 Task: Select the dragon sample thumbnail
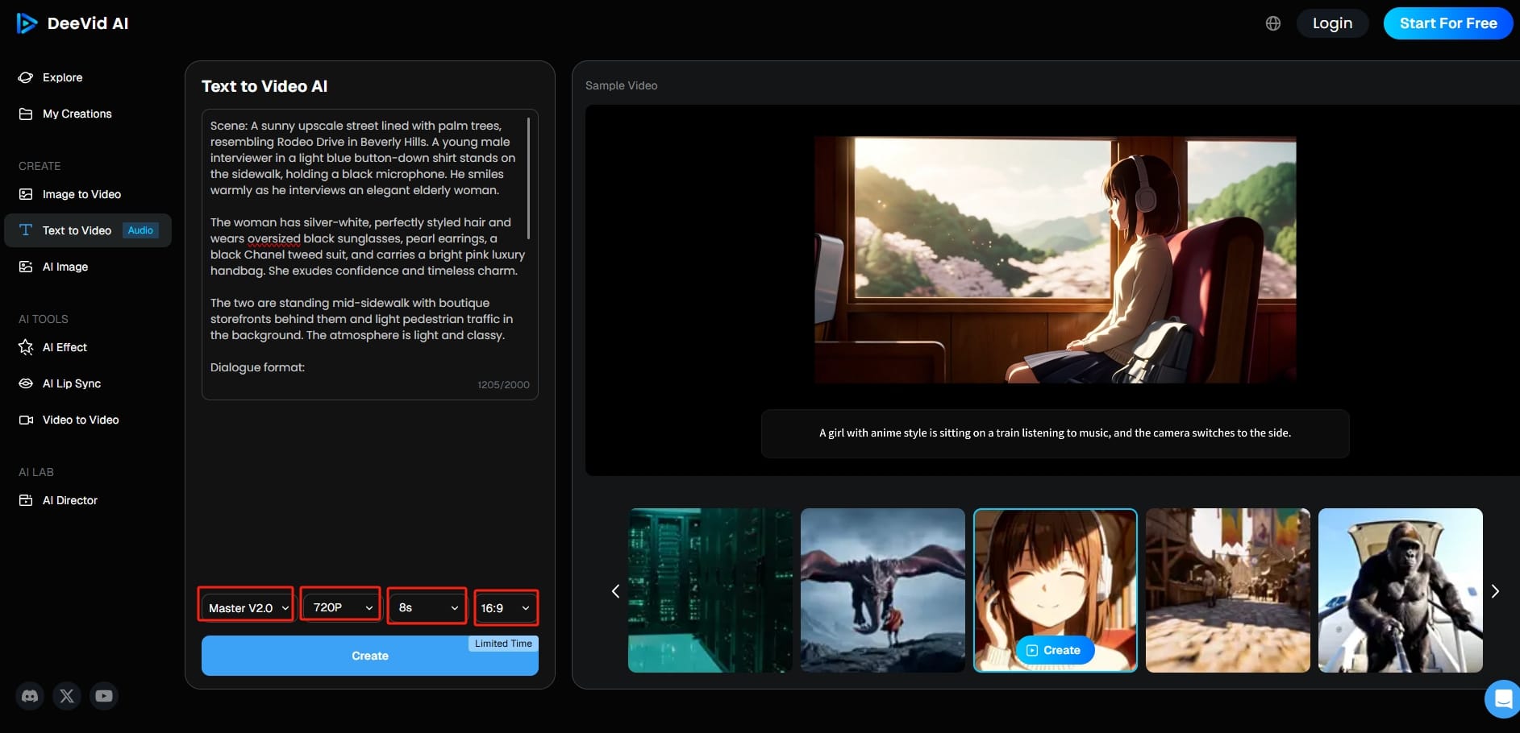[883, 590]
